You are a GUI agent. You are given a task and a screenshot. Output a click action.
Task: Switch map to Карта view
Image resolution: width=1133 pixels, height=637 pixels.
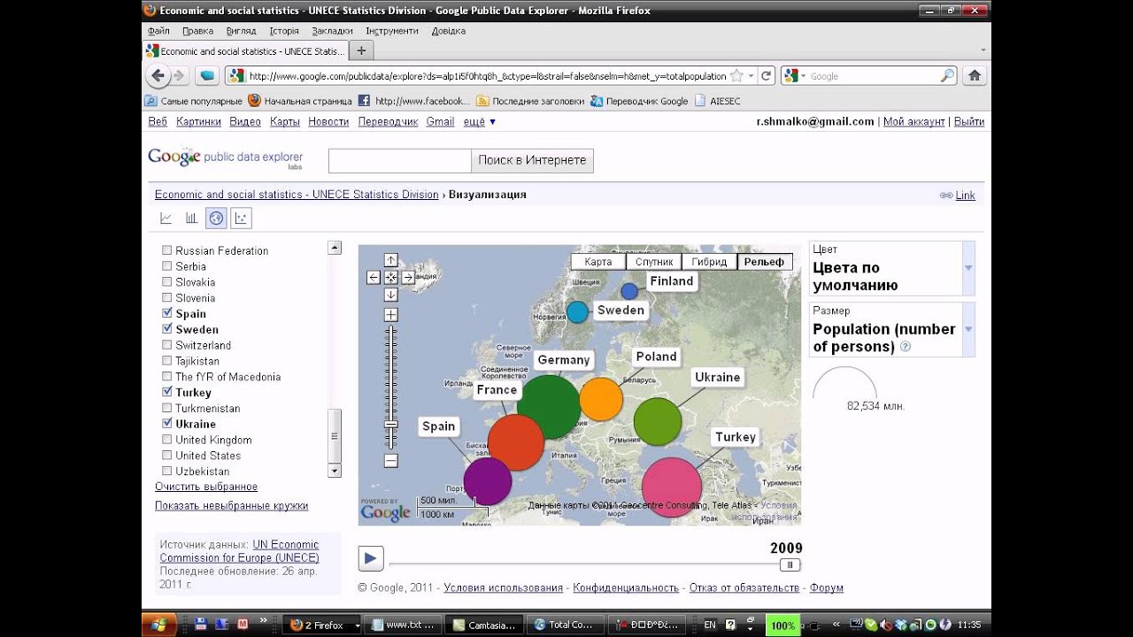tap(598, 262)
